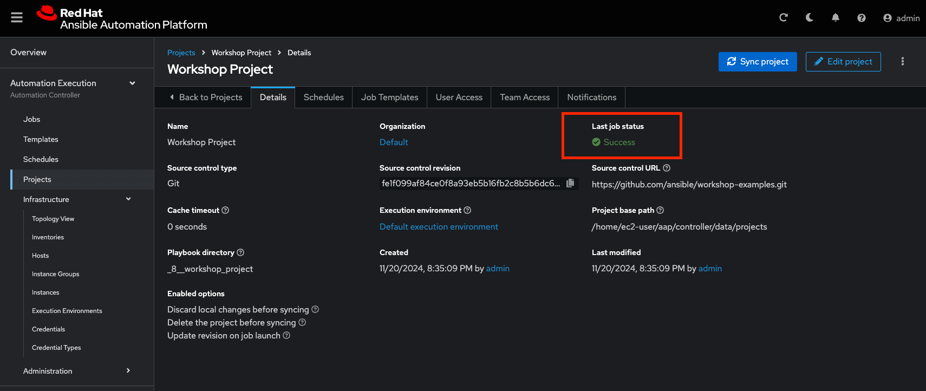The height and width of the screenshot is (391, 926).
Task: Open the help question mark menu
Action: [861, 18]
